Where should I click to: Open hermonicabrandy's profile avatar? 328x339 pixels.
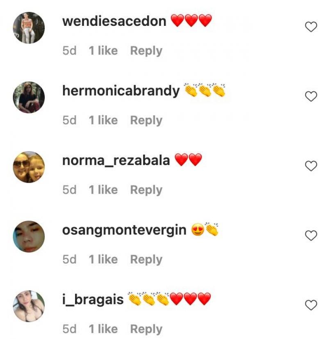pos(29,97)
